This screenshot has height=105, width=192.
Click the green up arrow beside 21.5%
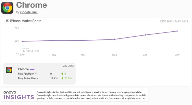tap(62, 78)
